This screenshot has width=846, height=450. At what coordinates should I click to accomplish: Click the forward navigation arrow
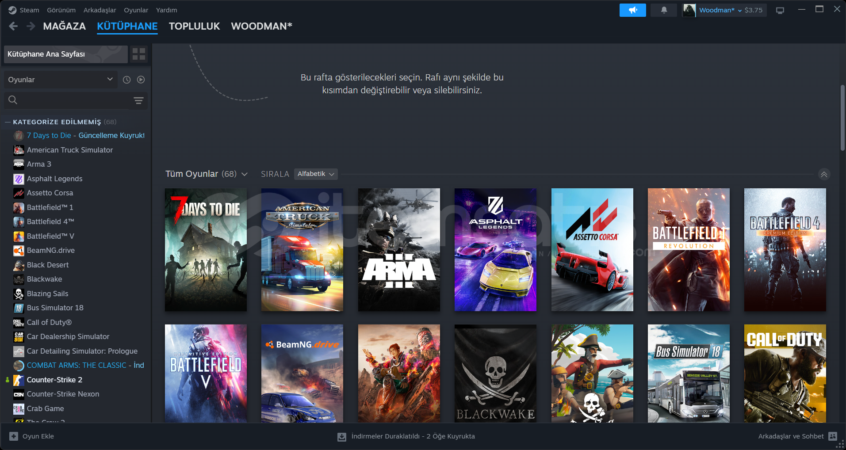31,26
